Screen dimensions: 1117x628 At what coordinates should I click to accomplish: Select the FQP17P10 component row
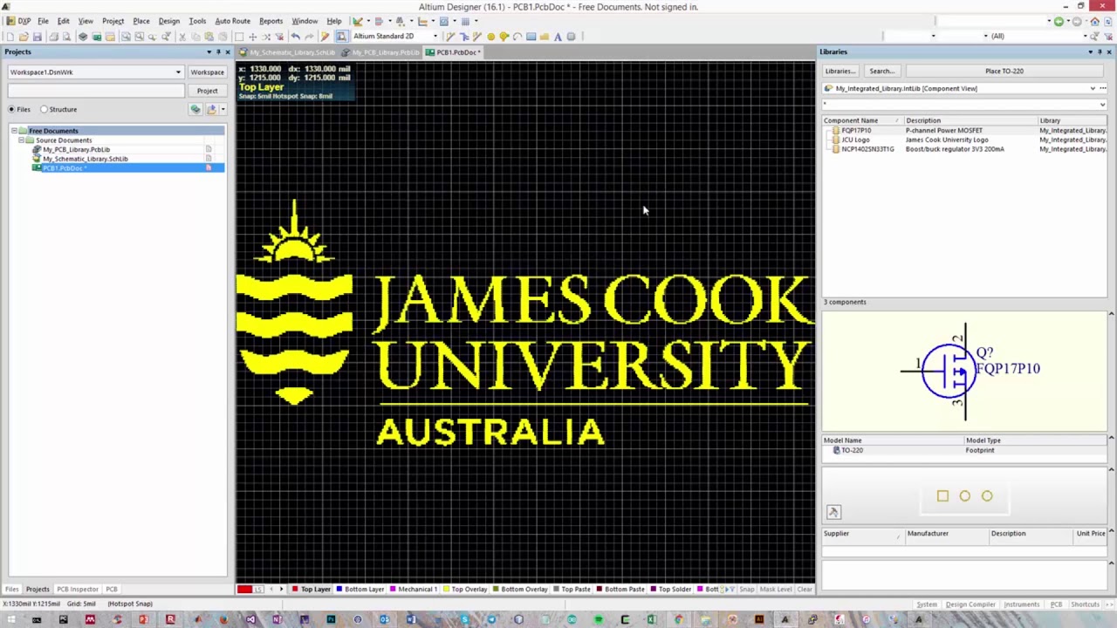point(964,131)
